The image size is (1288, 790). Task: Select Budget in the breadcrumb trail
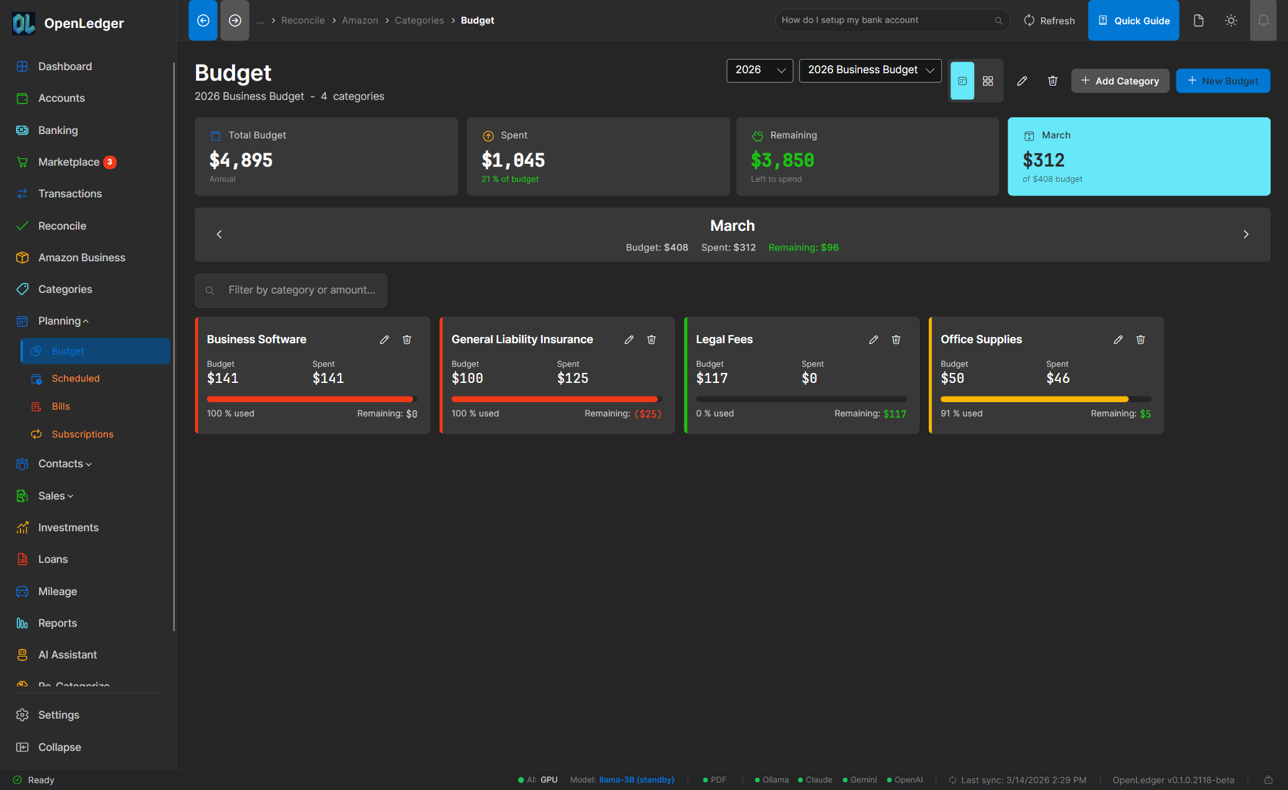click(x=477, y=20)
